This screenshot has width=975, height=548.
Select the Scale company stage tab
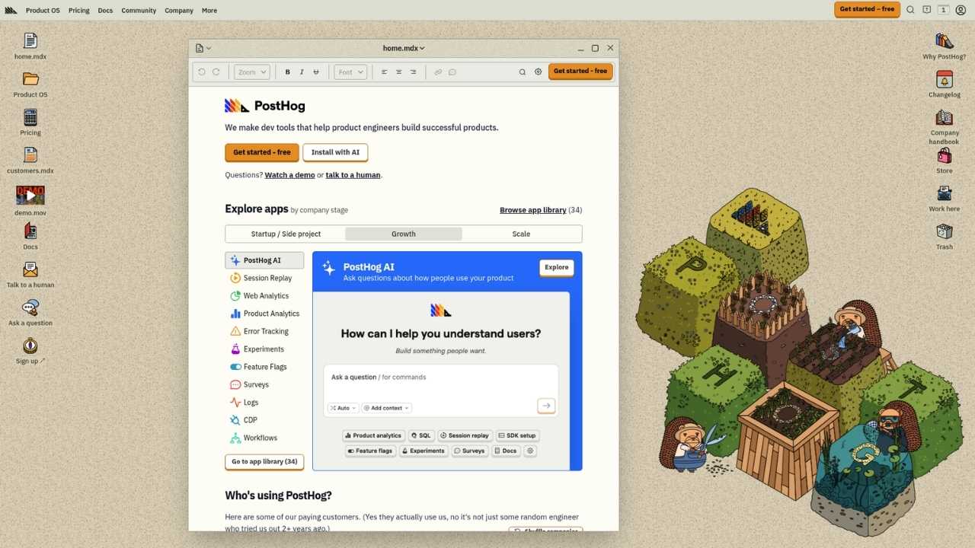pyautogui.click(x=521, y=234)
